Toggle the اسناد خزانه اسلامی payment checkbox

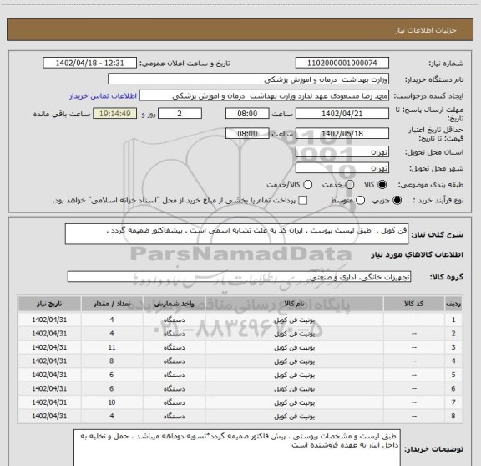coord(303,201)
